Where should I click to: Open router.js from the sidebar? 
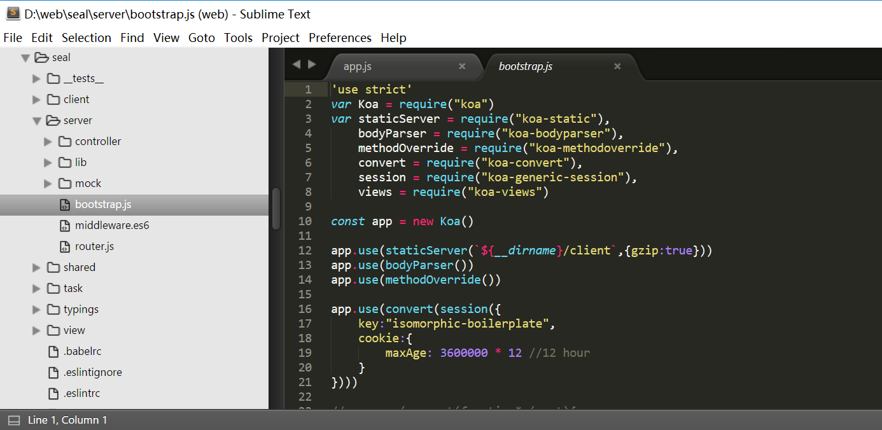(x=94, y=246)
